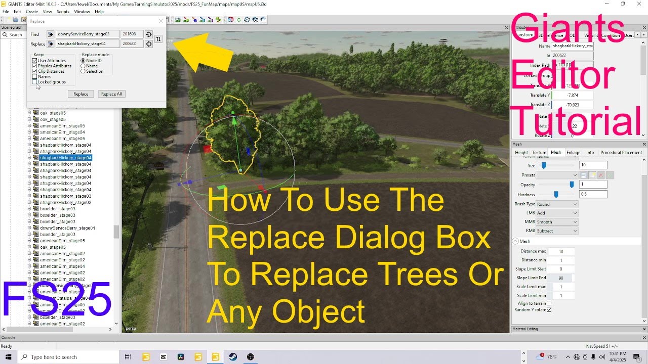Create a new preset with the yellow icon

pos(592,175)
